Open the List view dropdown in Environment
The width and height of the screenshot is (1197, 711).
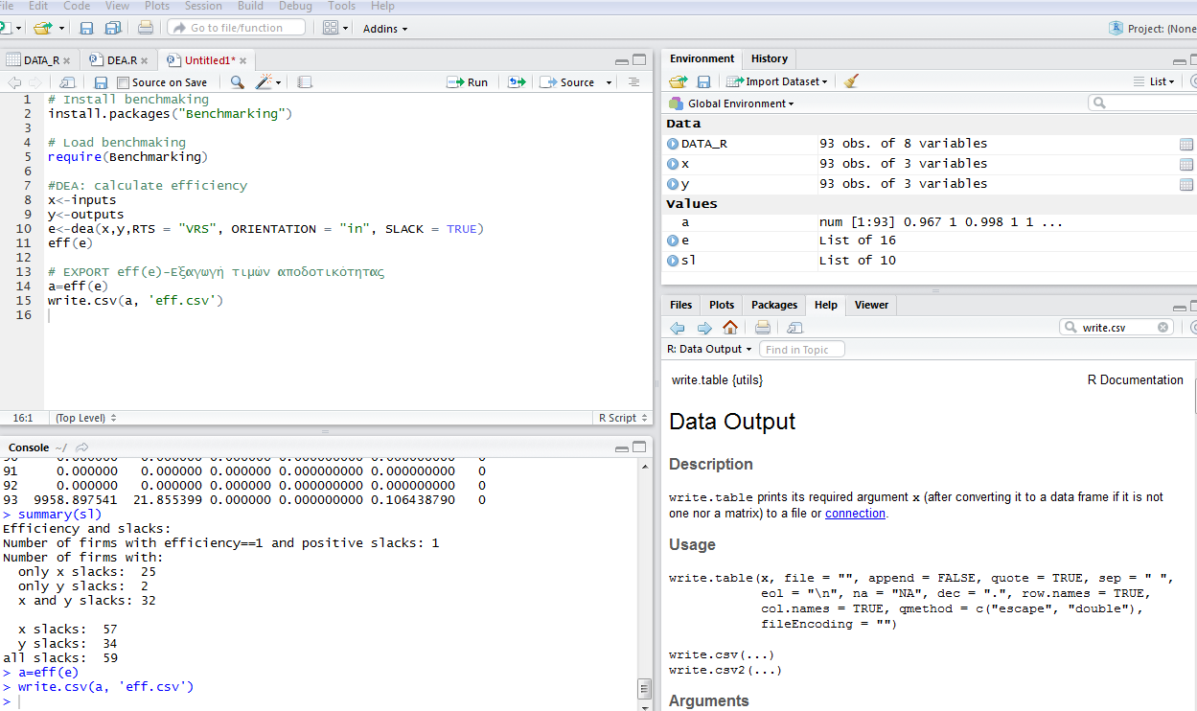click(1154, 81)
